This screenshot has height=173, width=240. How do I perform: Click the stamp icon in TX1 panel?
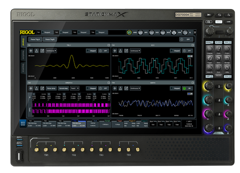pos(36,51)
